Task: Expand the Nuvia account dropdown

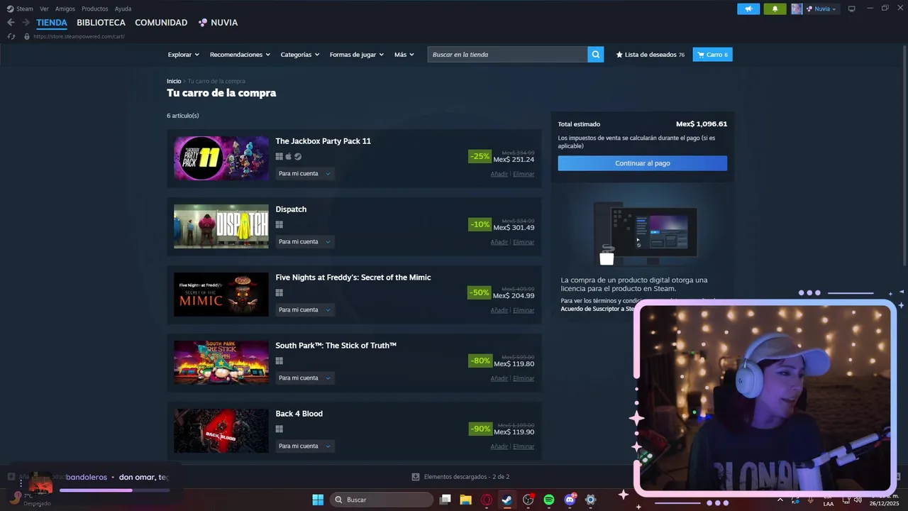Action: pos(821,9)
